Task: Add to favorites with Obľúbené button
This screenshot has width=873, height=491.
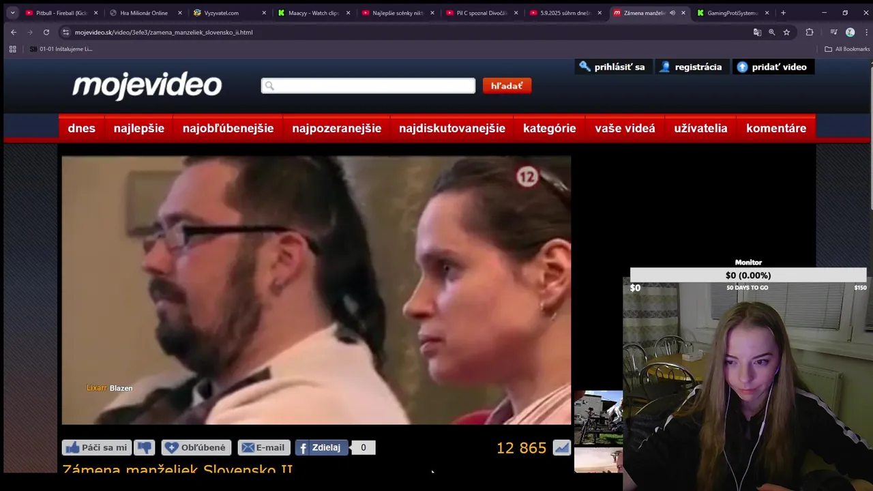Action: pos(196,447)
